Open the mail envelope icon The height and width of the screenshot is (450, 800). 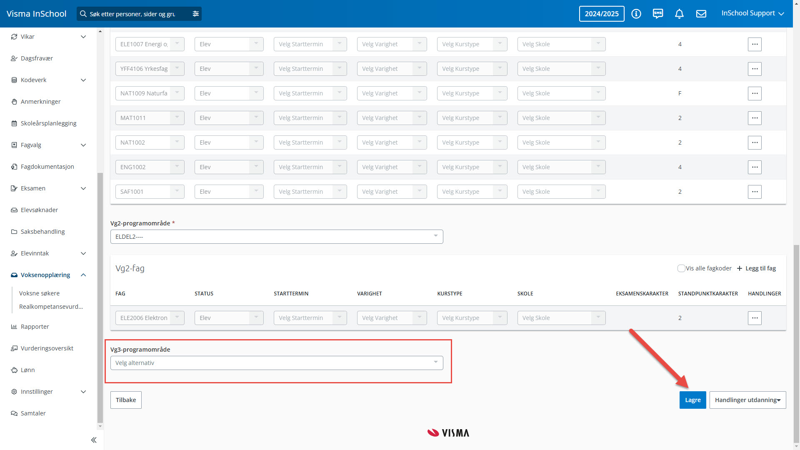tap(701, 14)
